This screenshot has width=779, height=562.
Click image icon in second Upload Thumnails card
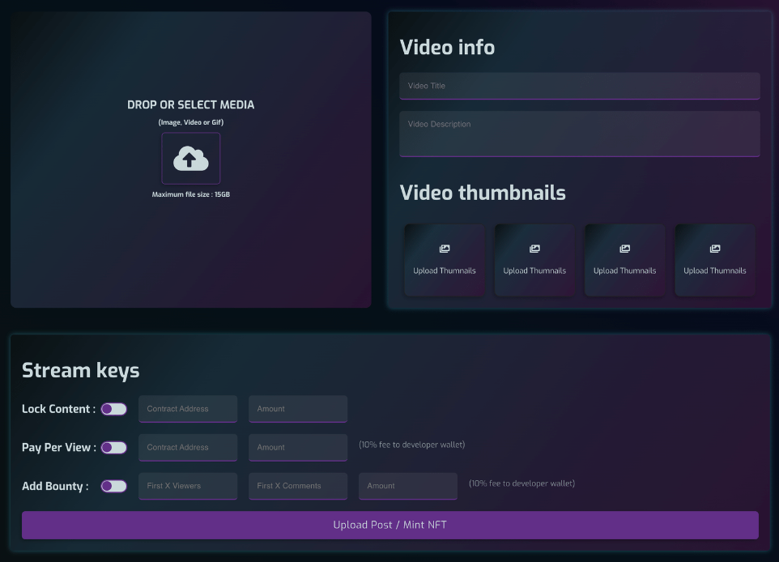pos(534,249)
